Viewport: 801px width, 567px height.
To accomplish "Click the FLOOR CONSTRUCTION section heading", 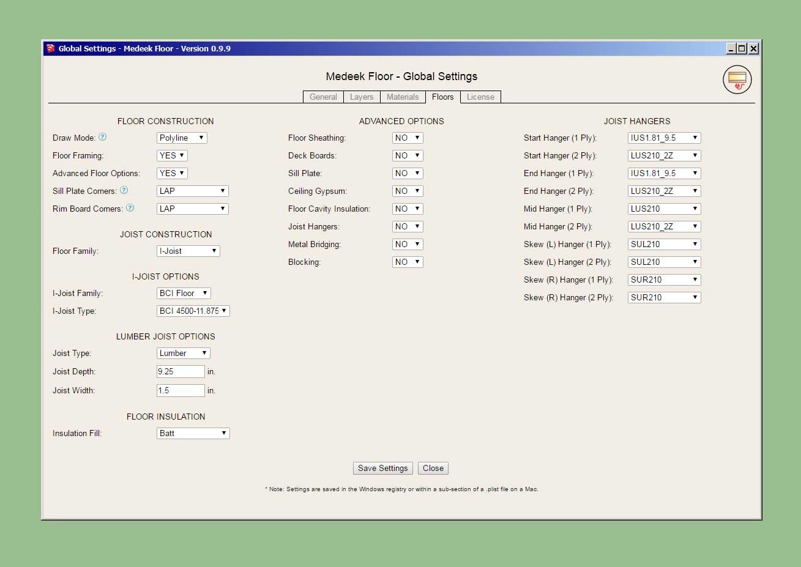I will pos(166,121).
